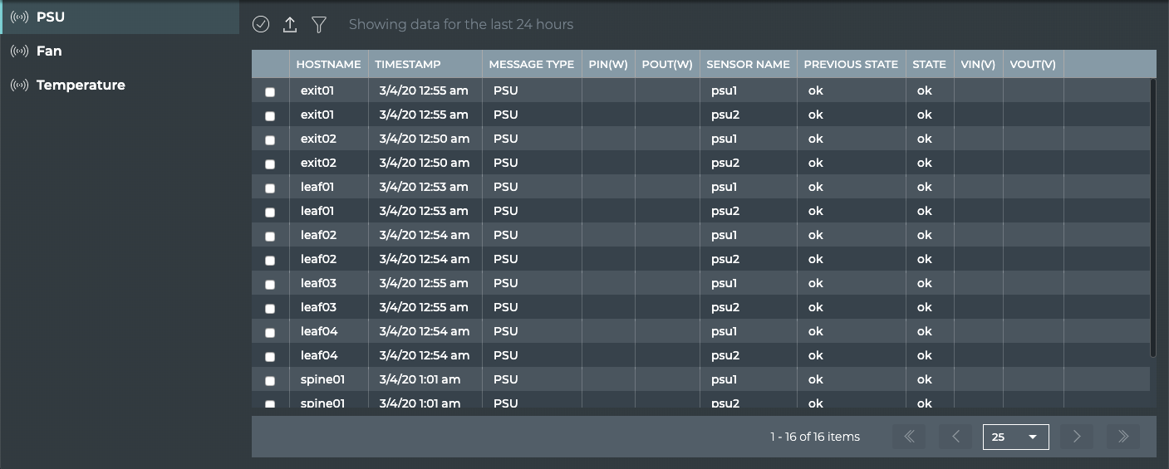Switch to the Temperature sensor tab
The width and height of the screenshot is (1169, 469).
[81, 85]
